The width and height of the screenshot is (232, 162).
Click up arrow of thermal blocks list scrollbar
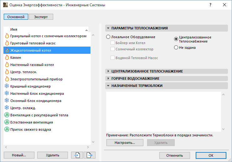[x=224, y=94]
